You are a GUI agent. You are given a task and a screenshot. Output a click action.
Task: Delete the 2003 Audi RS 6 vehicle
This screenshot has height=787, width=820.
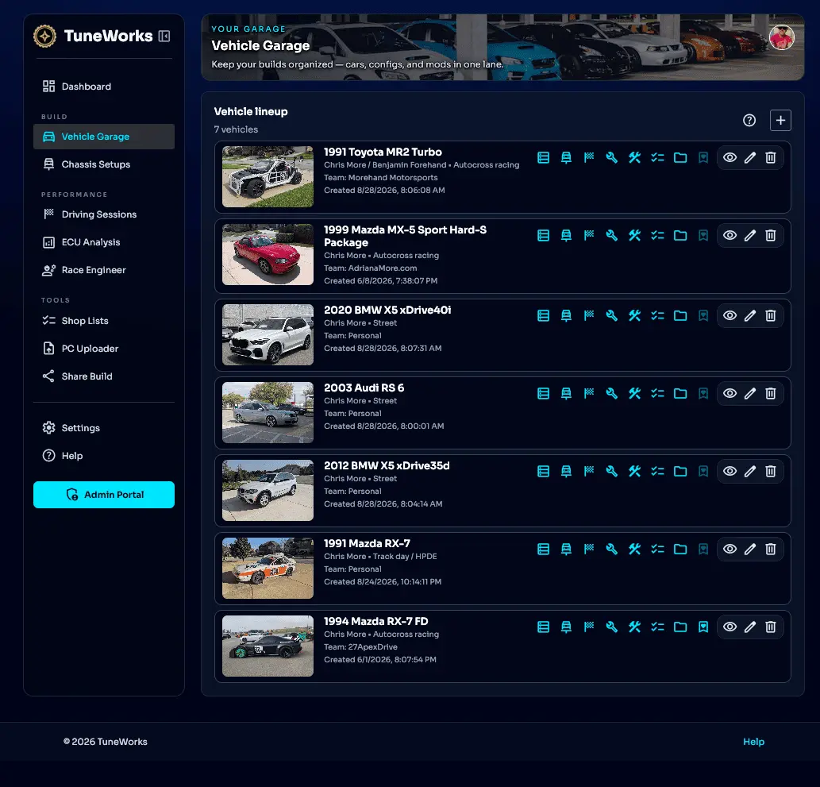point(770,394)
